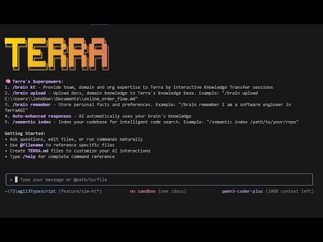Click the "(100% context left)" indicator
The height and width of the screenshot is (242, 323).
pyautogui.click(x=289, y=191)
